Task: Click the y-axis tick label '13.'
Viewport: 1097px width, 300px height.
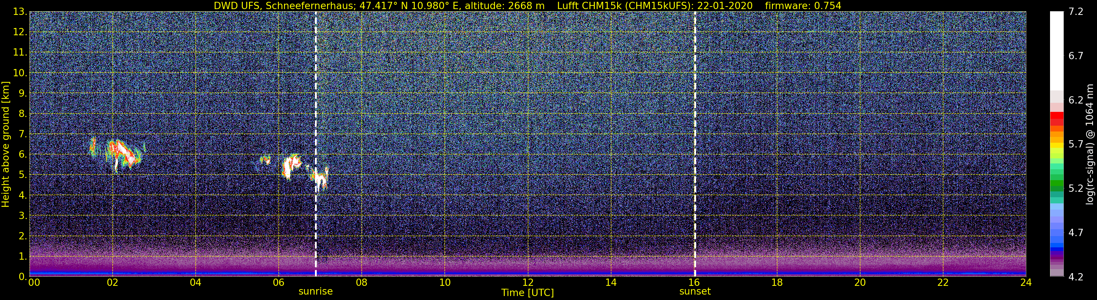Action: [20, 12]
